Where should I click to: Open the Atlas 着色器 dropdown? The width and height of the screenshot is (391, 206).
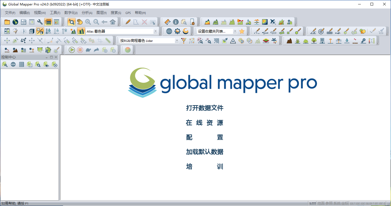pyautogui.click(x=155, y=31)
